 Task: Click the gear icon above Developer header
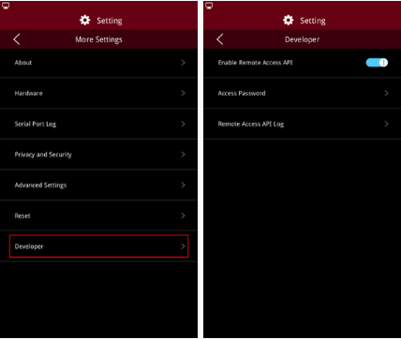click(288, 21)
